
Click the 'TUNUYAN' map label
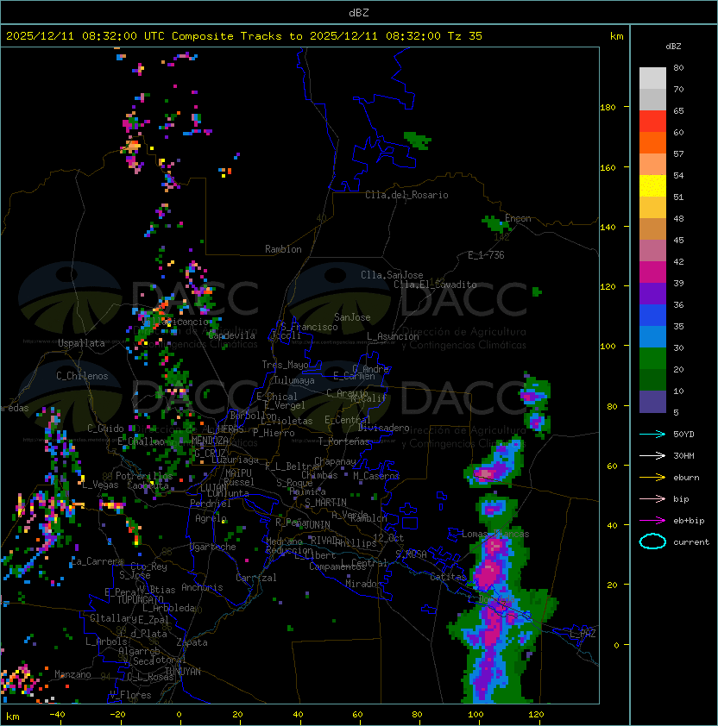[183, 672]
